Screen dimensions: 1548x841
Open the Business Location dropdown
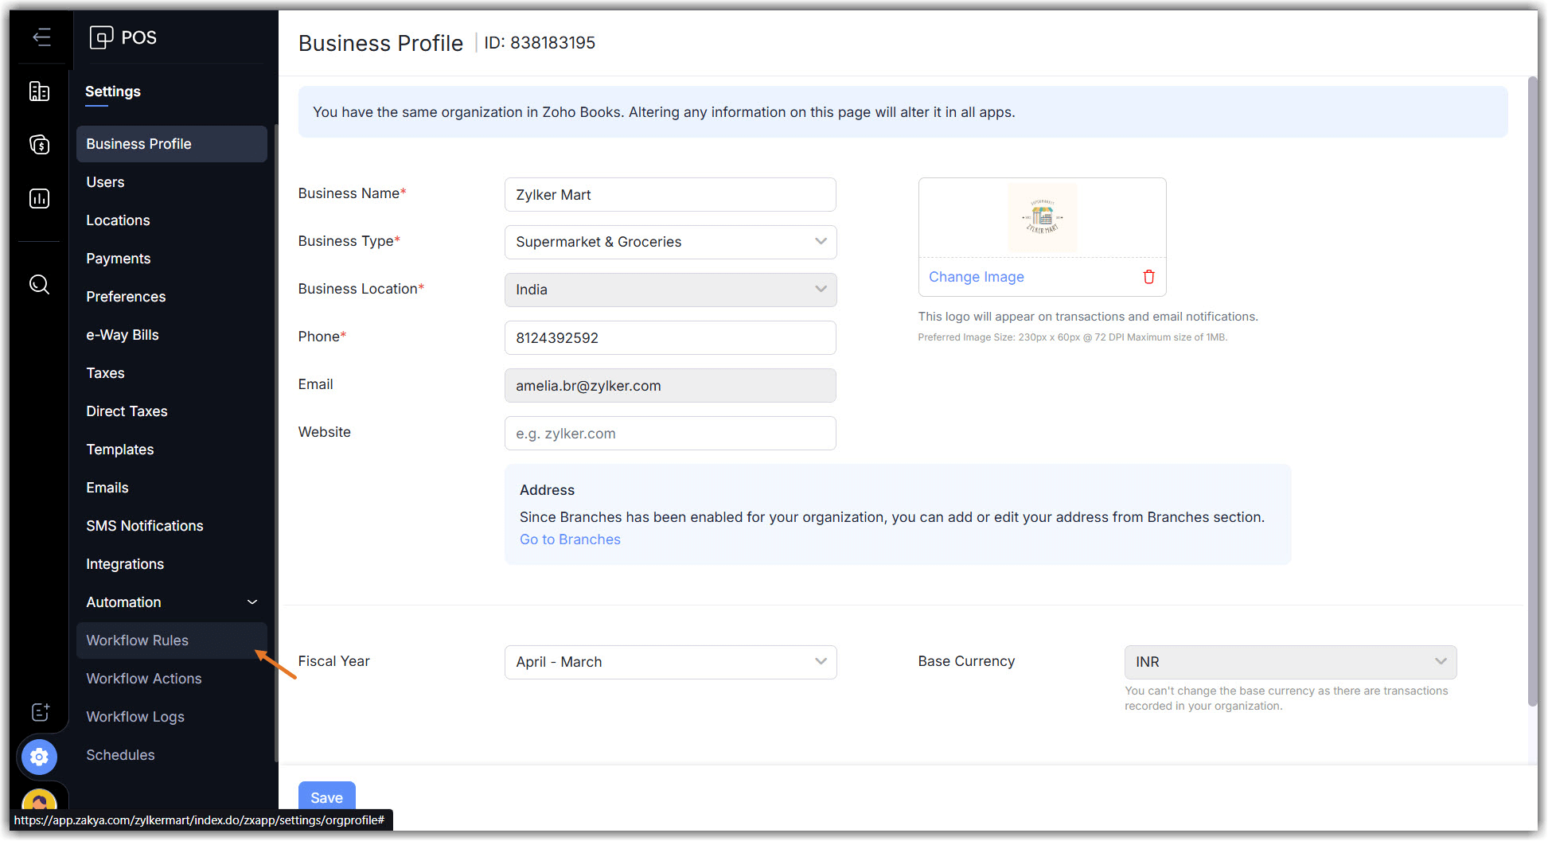point(670,290)
